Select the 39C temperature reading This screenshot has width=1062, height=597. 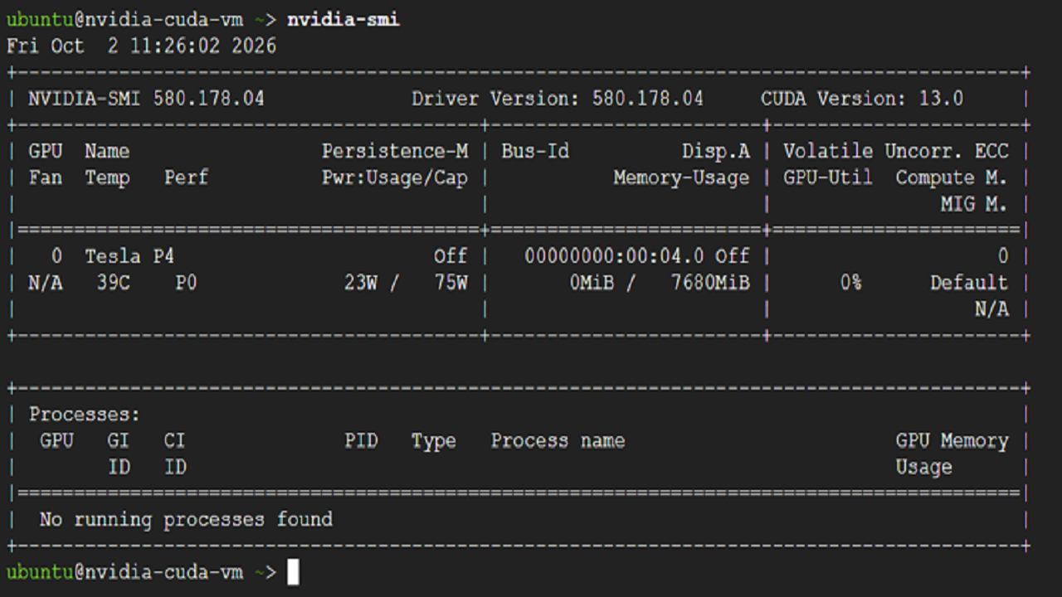click(113, 283)
